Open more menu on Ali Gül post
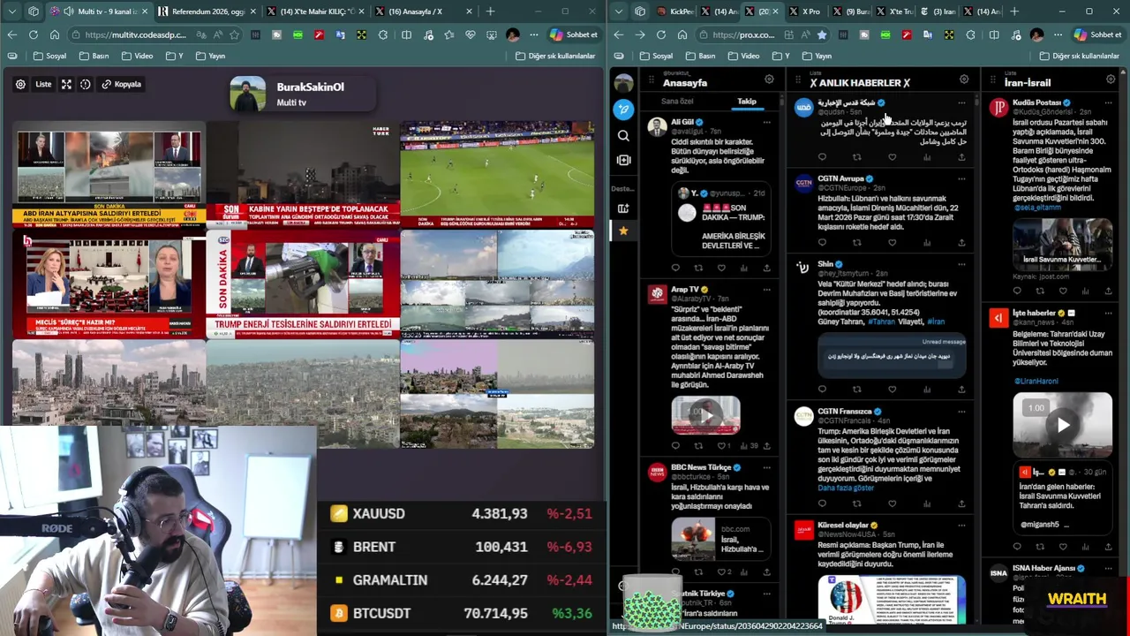 (x=766, y=122)
